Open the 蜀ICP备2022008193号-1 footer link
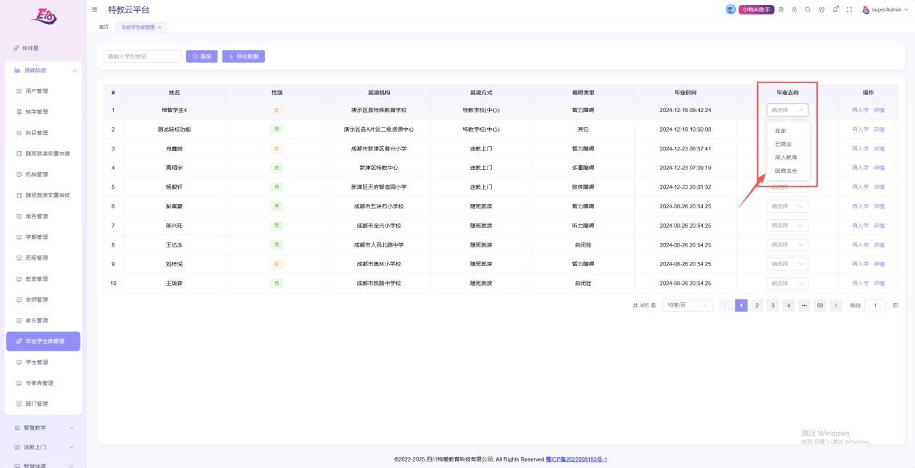Viewport: 915px width, 468px height. coord(576,459)
